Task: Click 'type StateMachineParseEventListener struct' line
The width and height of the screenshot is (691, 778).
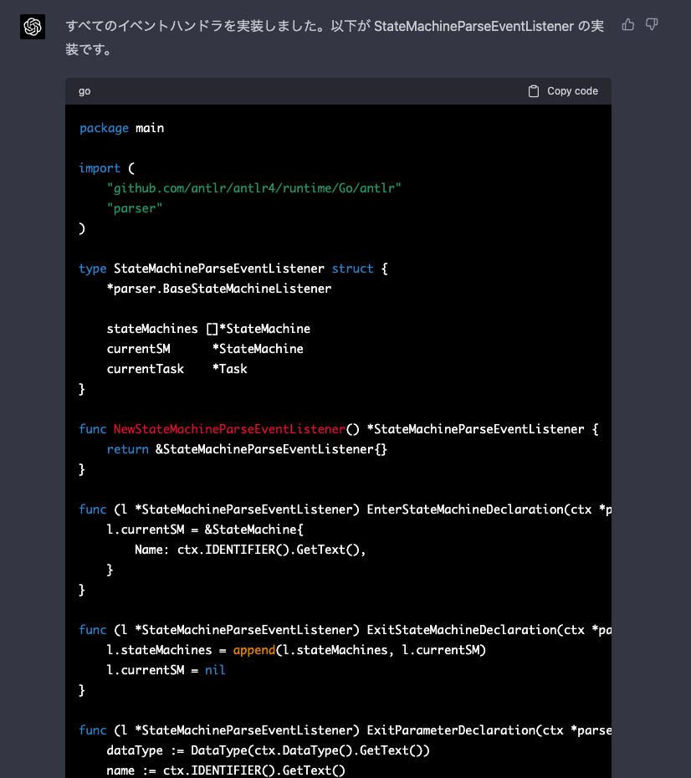Action: click(233, 269)
